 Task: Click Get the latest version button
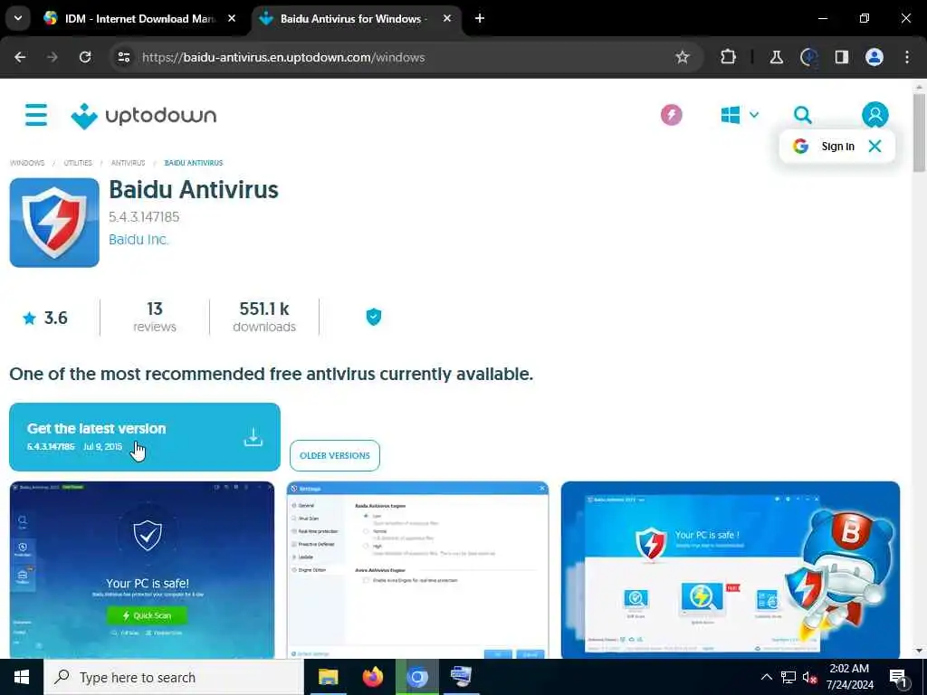pos(144,437)
